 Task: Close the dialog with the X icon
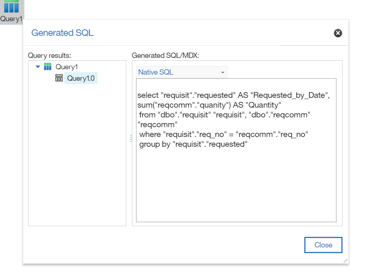tap(338, 33)
